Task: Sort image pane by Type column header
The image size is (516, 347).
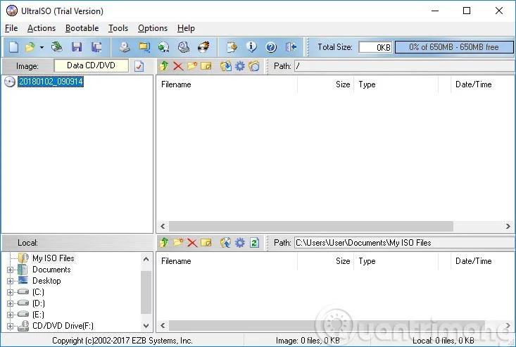Action: point(396,84)
